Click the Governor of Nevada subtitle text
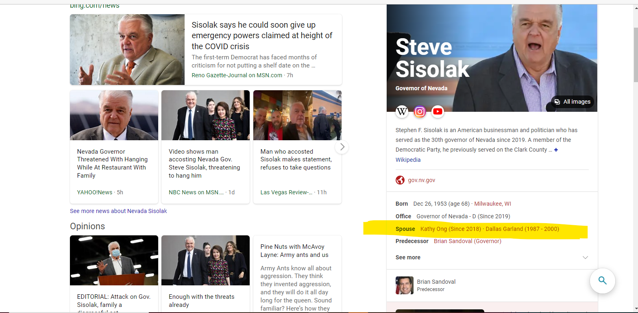The height and width of the screenshot is (313, 638). [421, 88]
